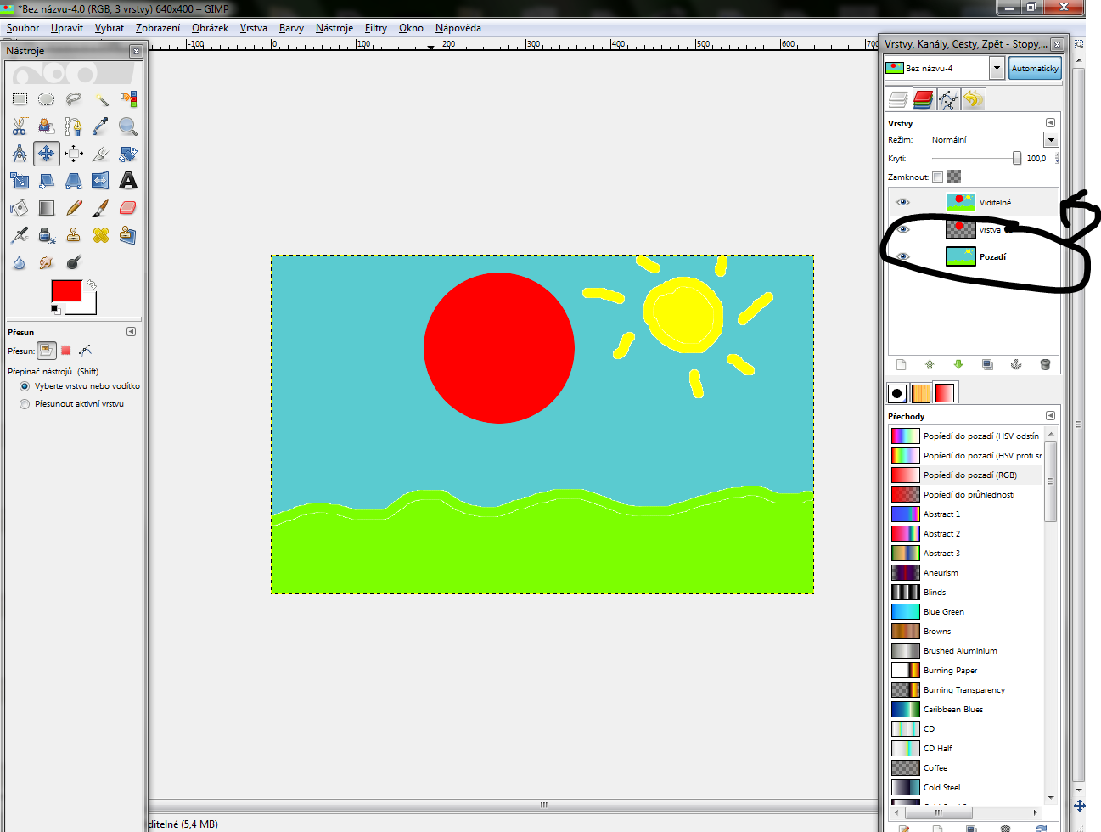Select the Scissors select tool
This screenshot has height=832, width=1101.
(x=20, y=126)
